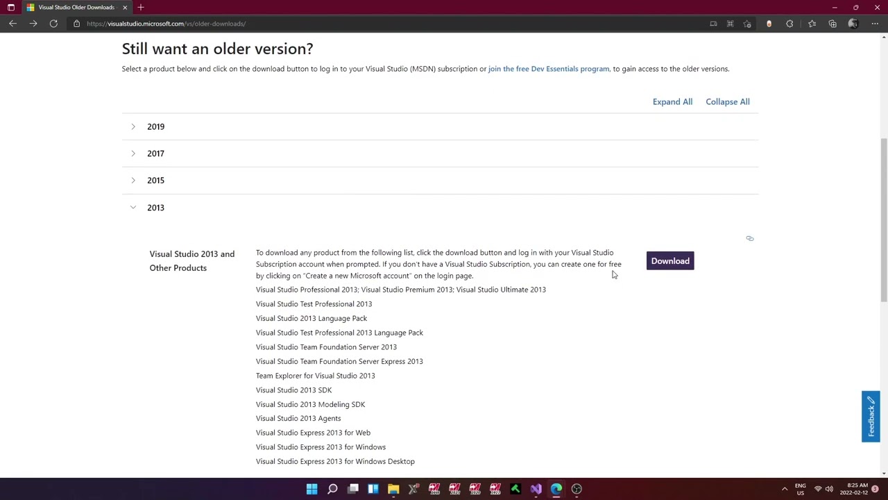Screen dimensions: 888x500
Task: Click the browser Back arrow
Action: click(12, 24)
